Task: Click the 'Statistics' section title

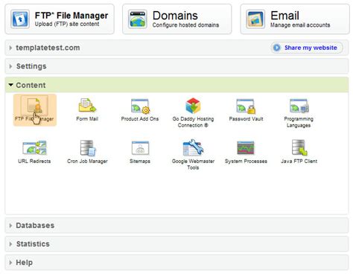Action: 33,244
